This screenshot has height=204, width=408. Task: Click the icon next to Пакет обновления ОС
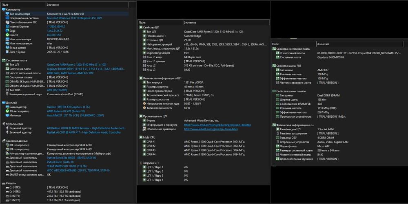point(7,22)
